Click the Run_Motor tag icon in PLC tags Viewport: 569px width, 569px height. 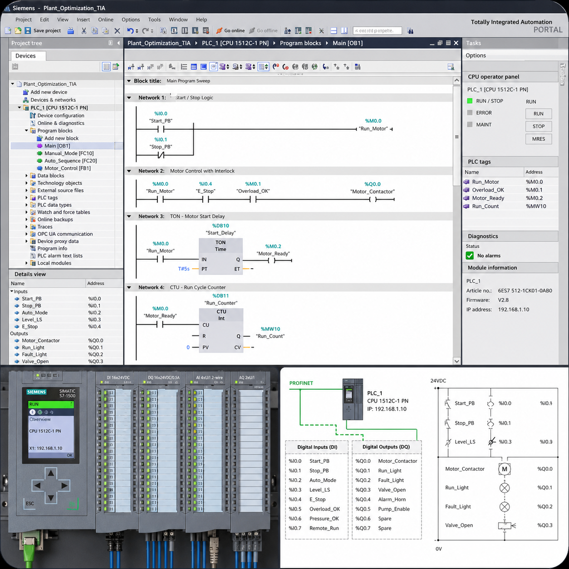click(466, 182)
